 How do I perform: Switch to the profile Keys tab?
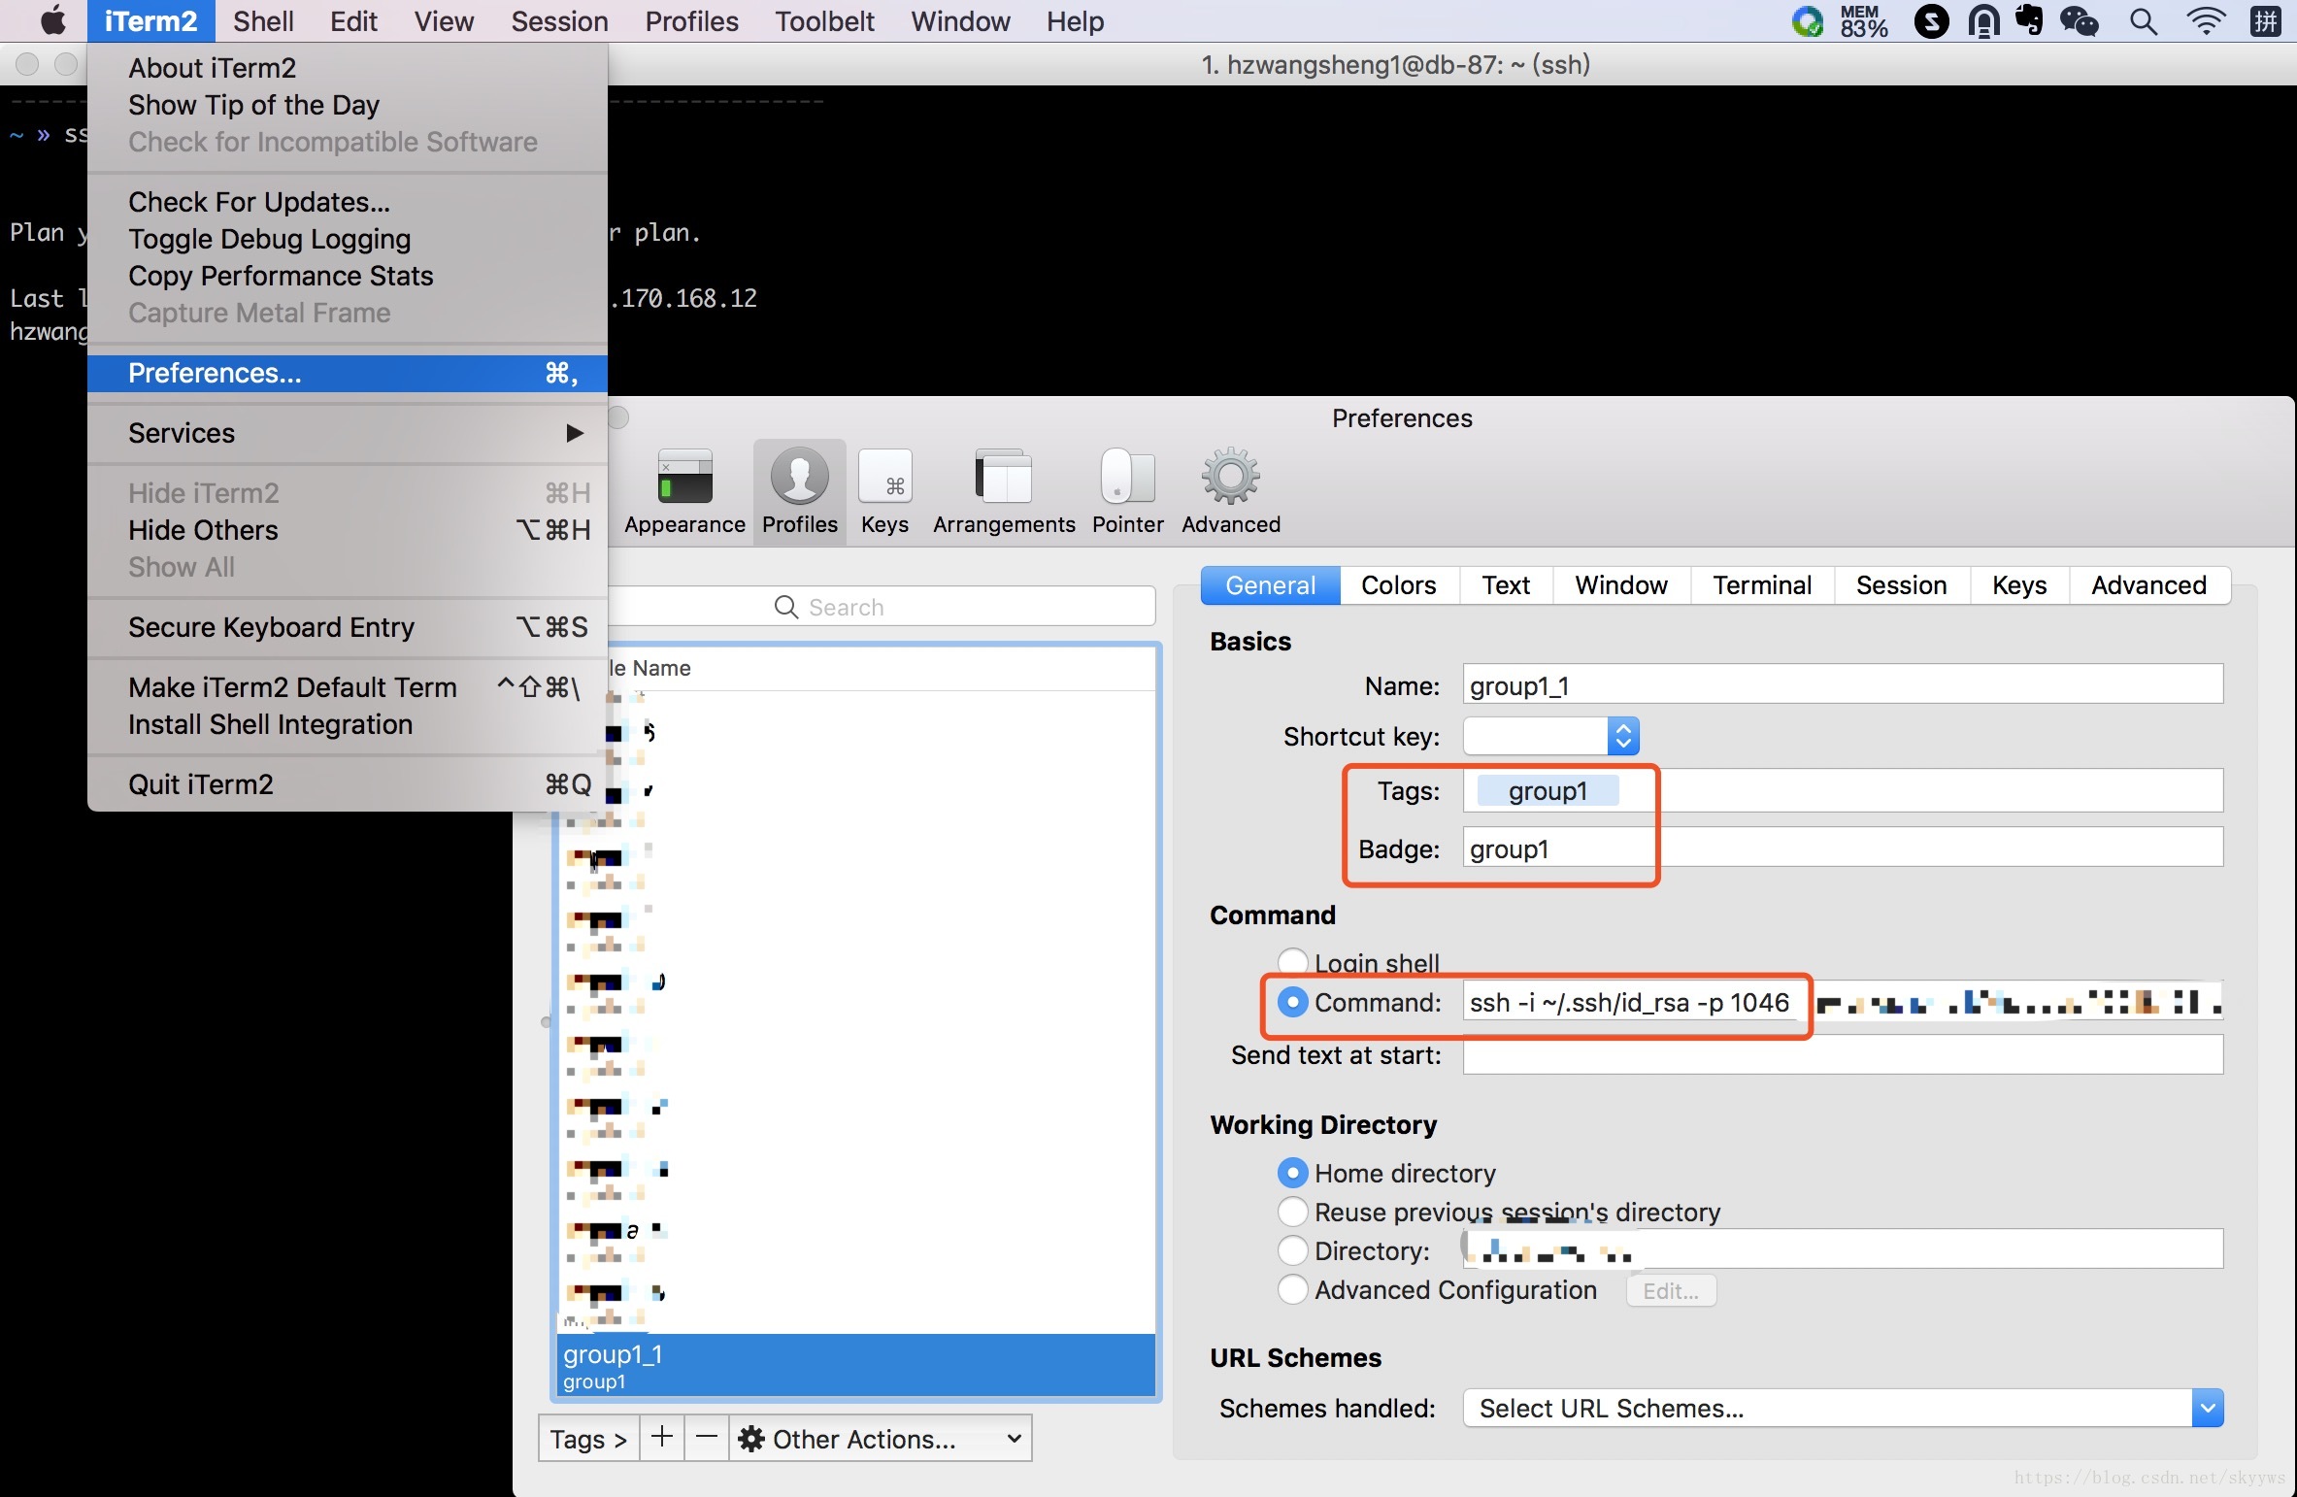(x=2018, y=585)
